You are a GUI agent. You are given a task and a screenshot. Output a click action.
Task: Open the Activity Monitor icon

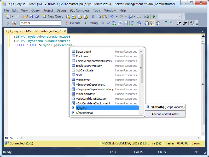coord(146,16)
